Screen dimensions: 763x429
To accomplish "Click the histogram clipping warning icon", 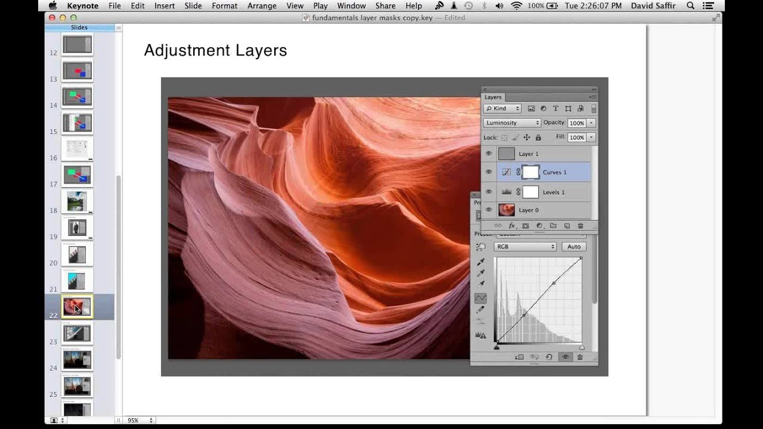I will (480, 335).
